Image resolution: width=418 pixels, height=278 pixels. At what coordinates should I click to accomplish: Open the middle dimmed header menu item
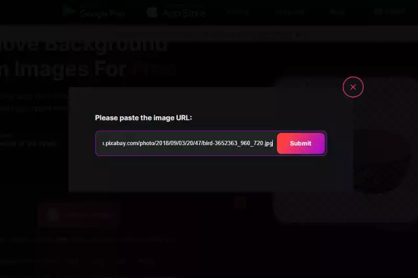point(290,12)
